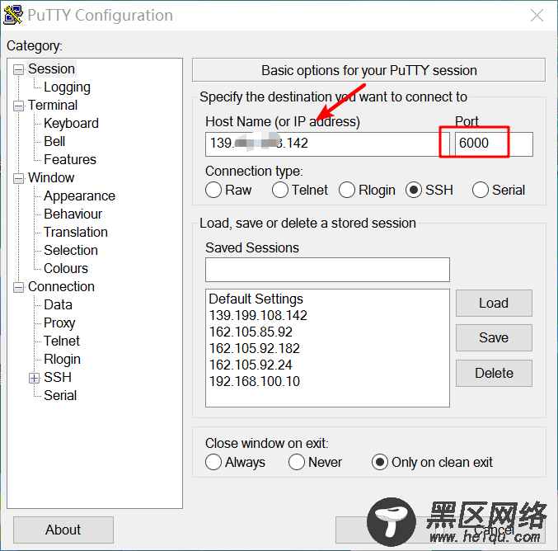558x551 pixels.
Task: Open the Terminal category
Action: tap(53, 105)
